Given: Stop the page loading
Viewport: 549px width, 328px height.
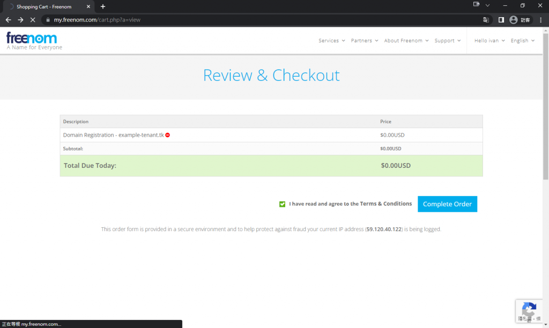Looking at the screenshot, I should [33, 20].
